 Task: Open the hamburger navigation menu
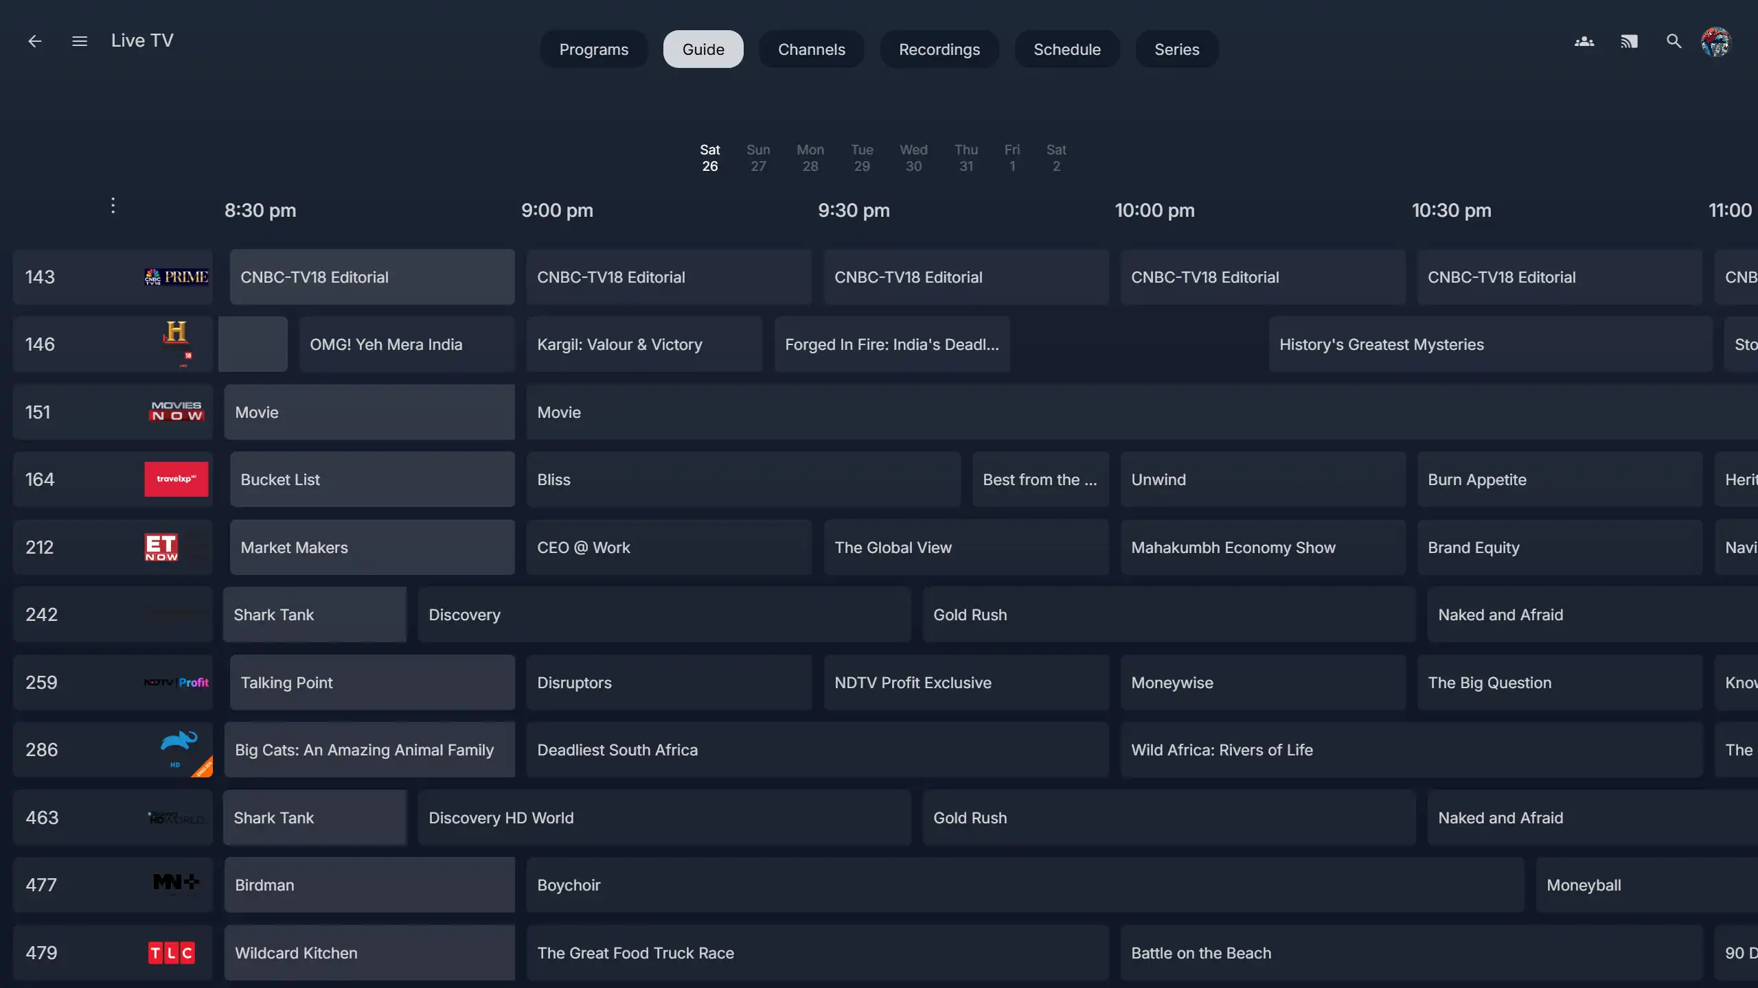tap(80, 41)
